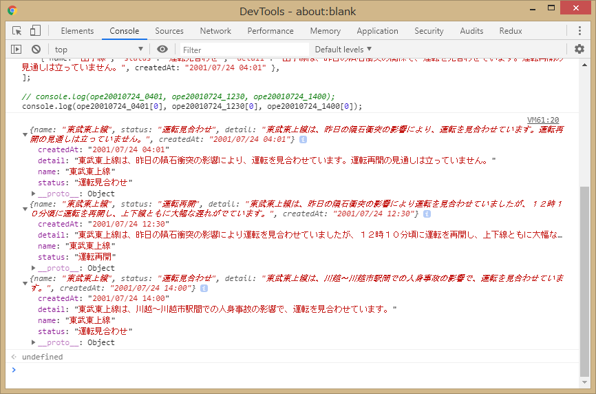
Task: Toggle the device toolbar icon
Action: (x=35, y=31)
